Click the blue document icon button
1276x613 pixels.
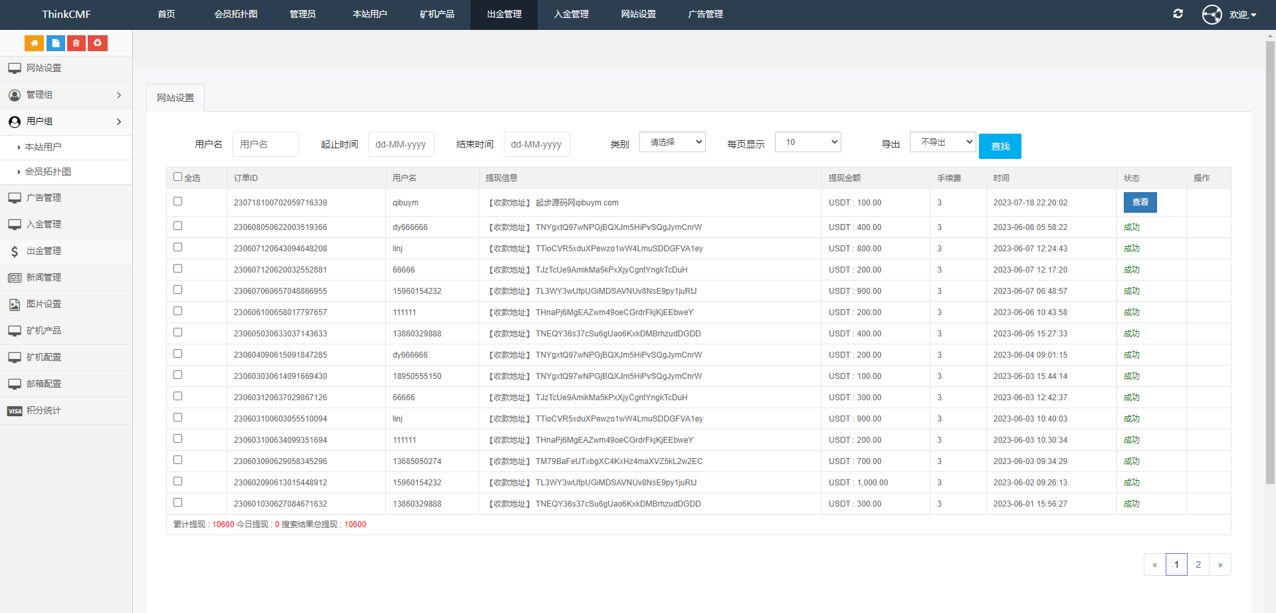click(x=56, y=43)
